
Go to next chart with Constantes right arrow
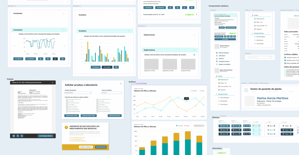64,46
